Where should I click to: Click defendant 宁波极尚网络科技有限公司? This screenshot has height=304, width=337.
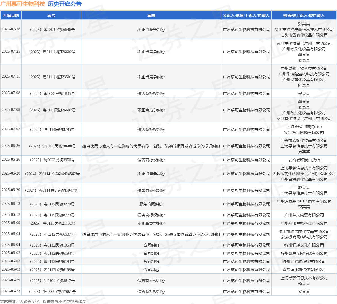coord(304,237)
